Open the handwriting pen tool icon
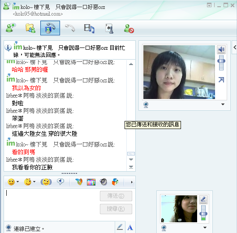Viewport: 237px width, 233px height. click(79, 182)
